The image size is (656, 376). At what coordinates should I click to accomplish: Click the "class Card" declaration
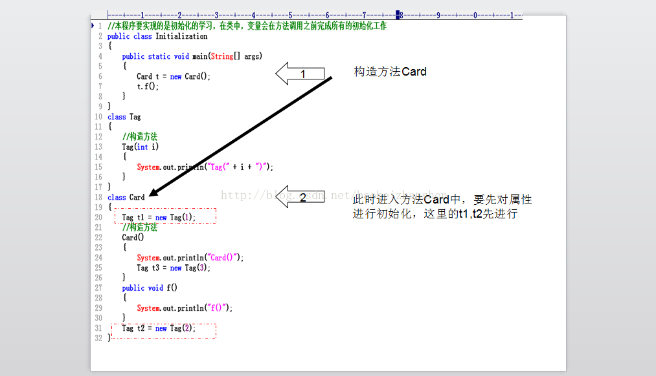coord(126,198)
